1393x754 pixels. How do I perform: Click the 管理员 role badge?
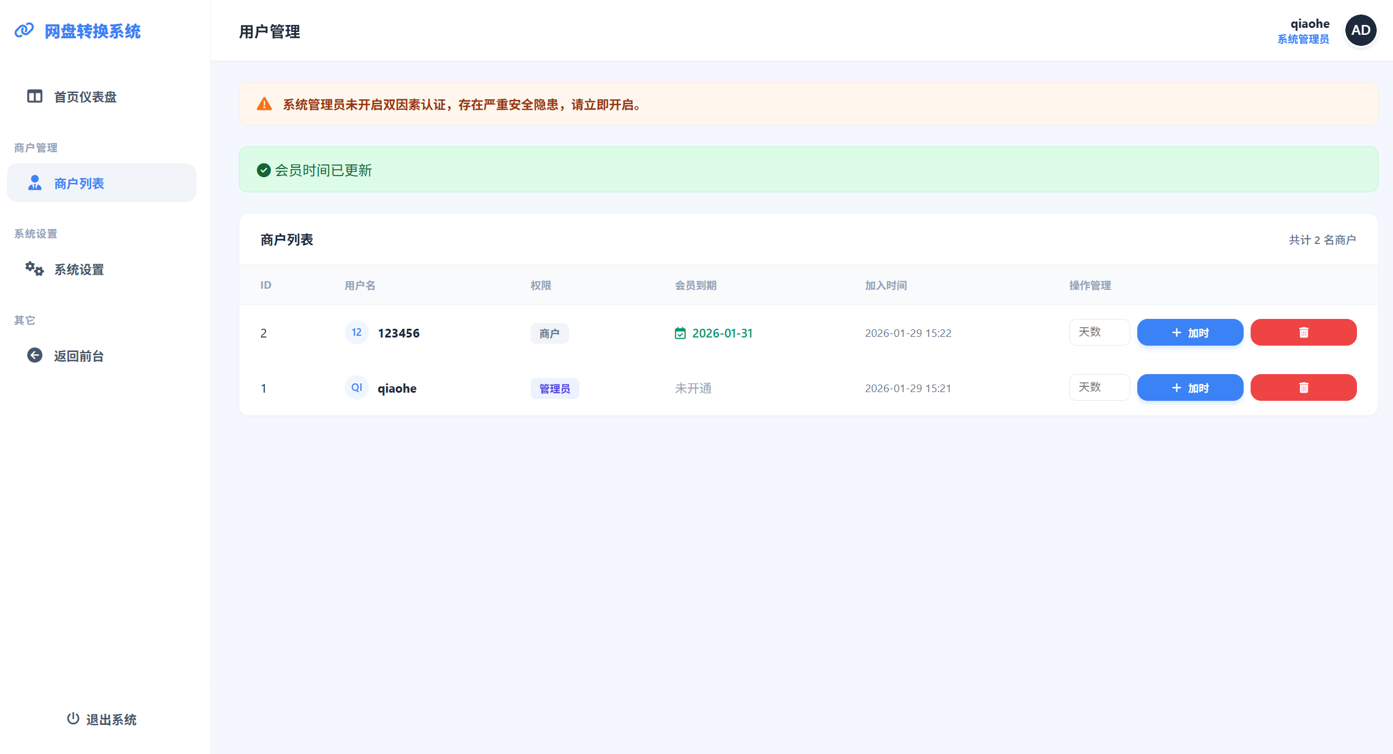554,389
